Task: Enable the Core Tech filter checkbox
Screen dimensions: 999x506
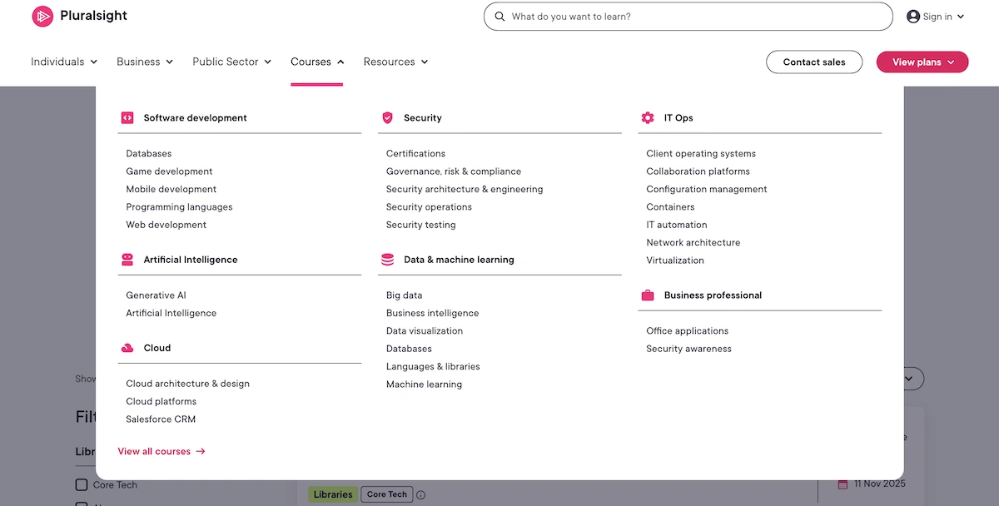Action: [x=82, y=484]
